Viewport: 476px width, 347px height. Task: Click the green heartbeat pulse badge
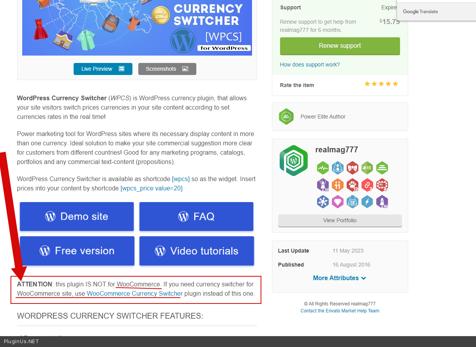[x=323, y=168]
